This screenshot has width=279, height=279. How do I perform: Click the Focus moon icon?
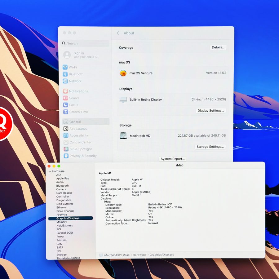(x=65, y=105)
